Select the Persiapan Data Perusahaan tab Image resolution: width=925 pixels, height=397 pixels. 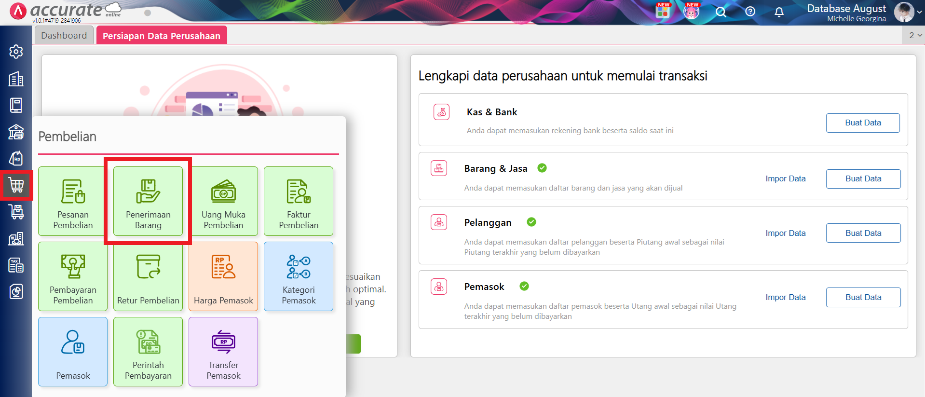click(x=162, y=35)
